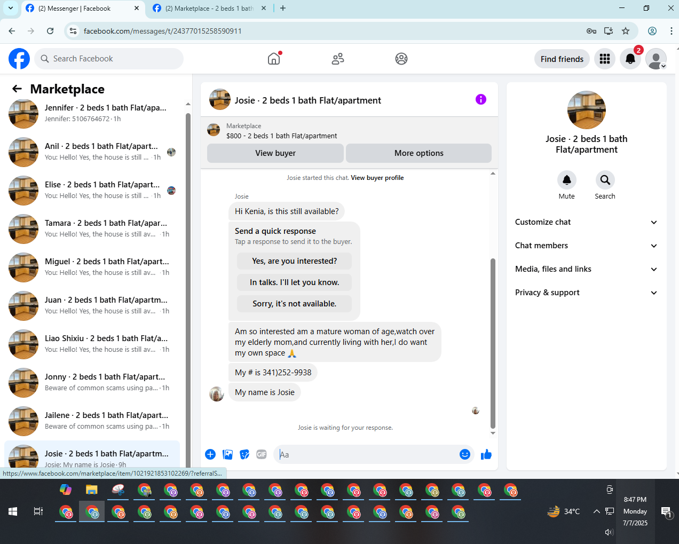
Task: Expand Privacy & support section
Action: (x=587, y=293)
